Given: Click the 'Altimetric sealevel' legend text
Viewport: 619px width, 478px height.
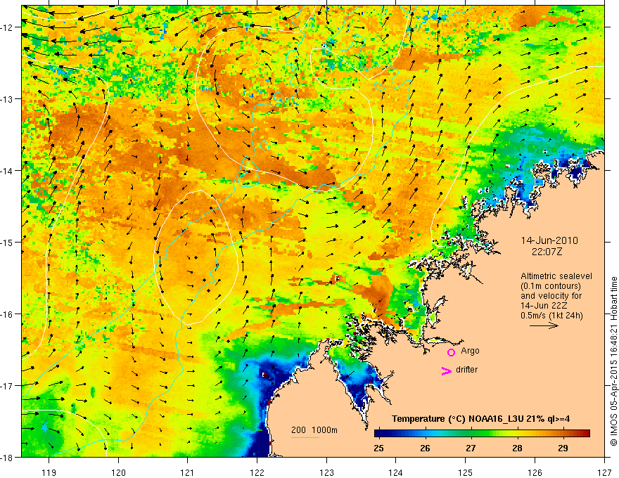Looking at the screenshot, I should coord(556,276).
